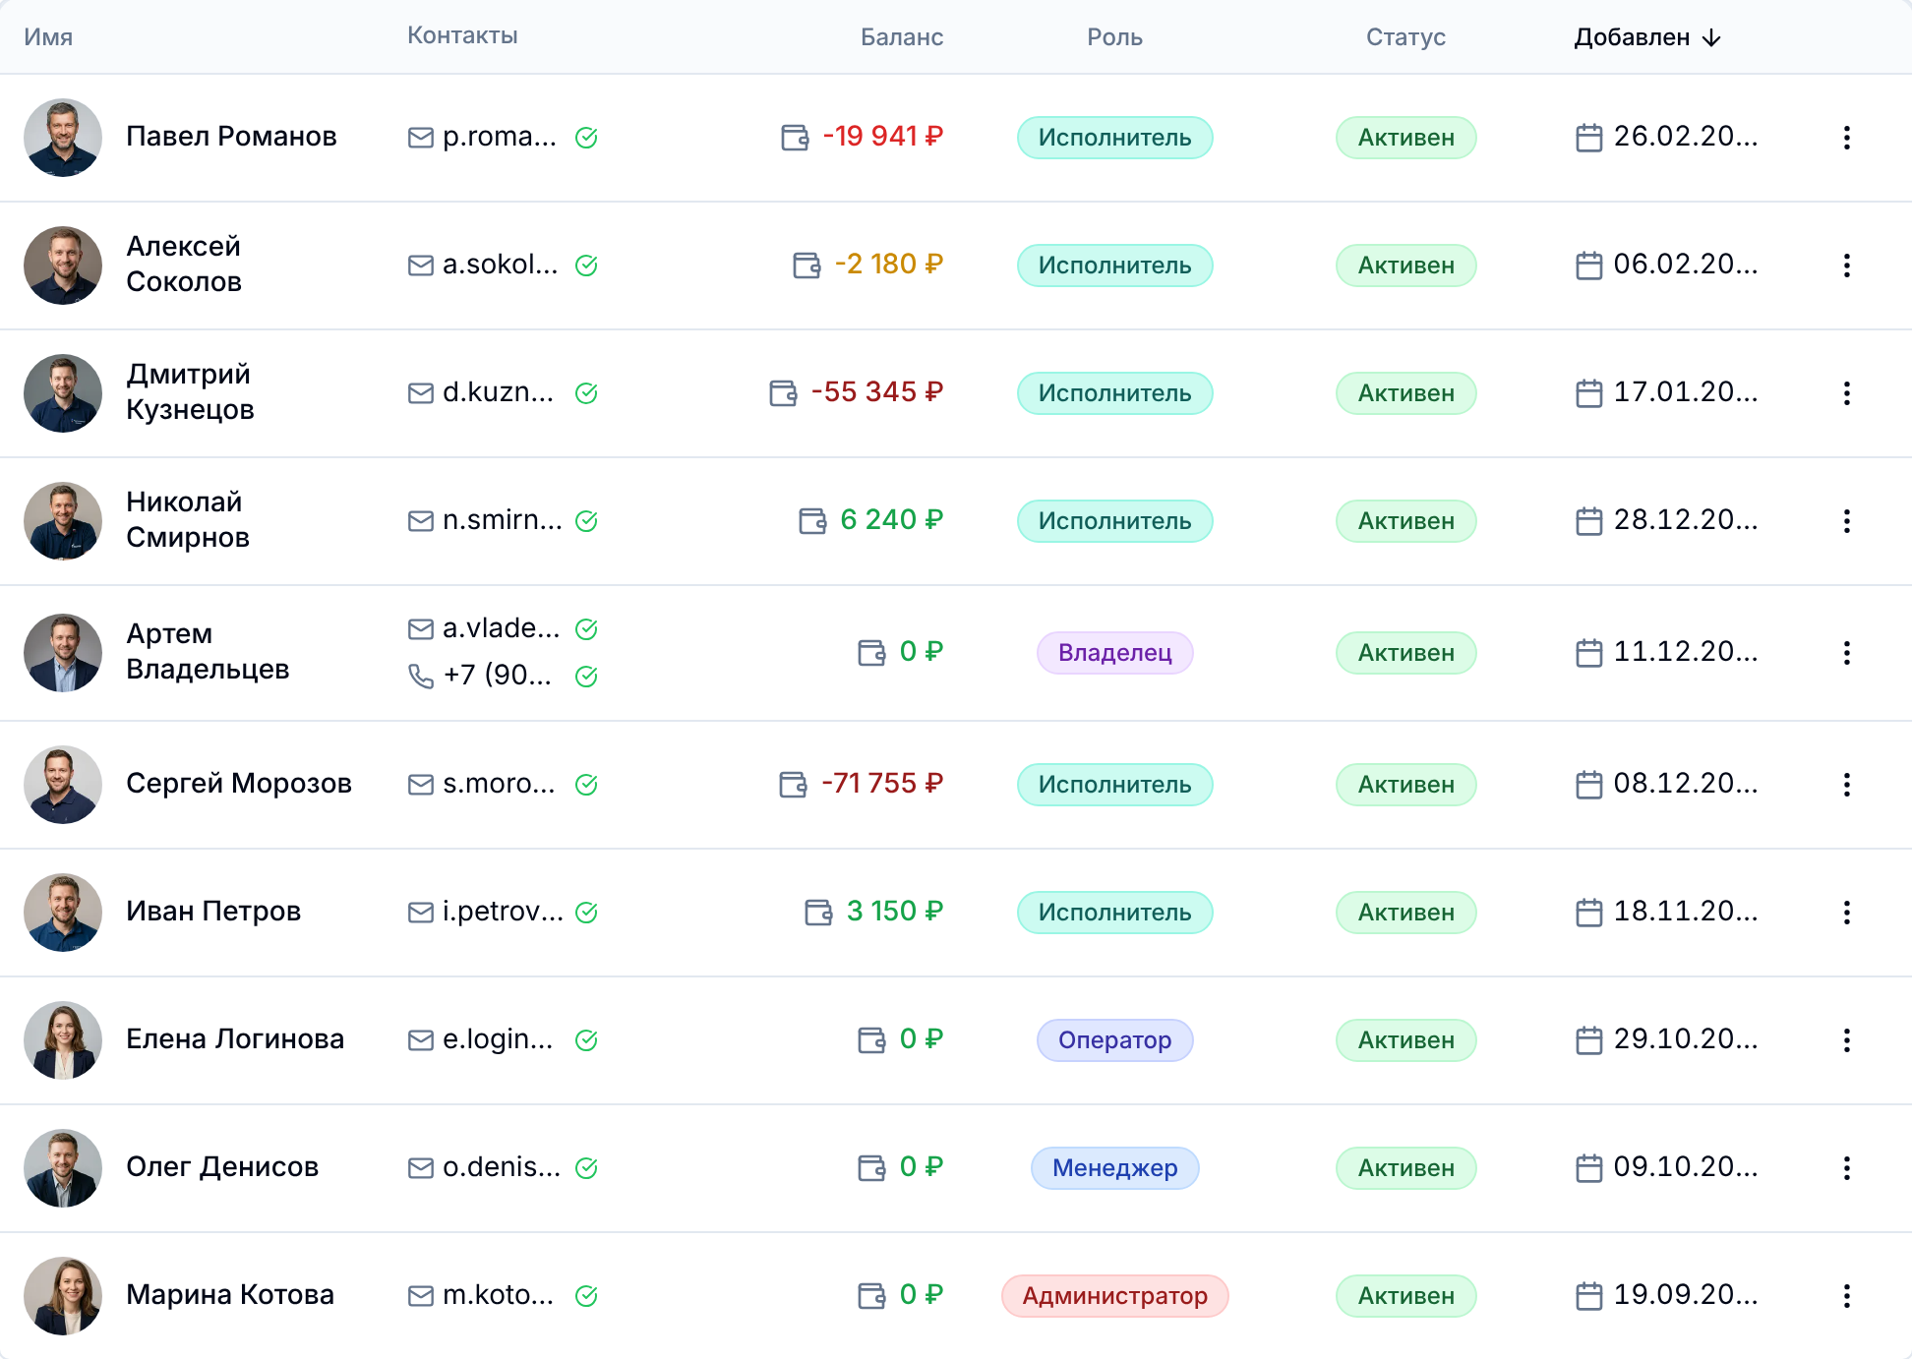Click the Статус column header

pos(1405,37)
